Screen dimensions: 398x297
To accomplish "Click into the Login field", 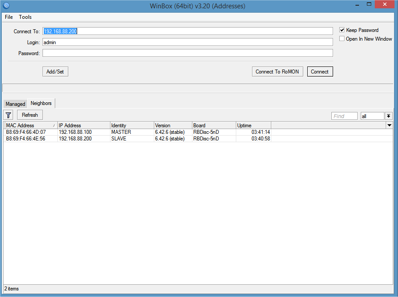I will [188, 42].
